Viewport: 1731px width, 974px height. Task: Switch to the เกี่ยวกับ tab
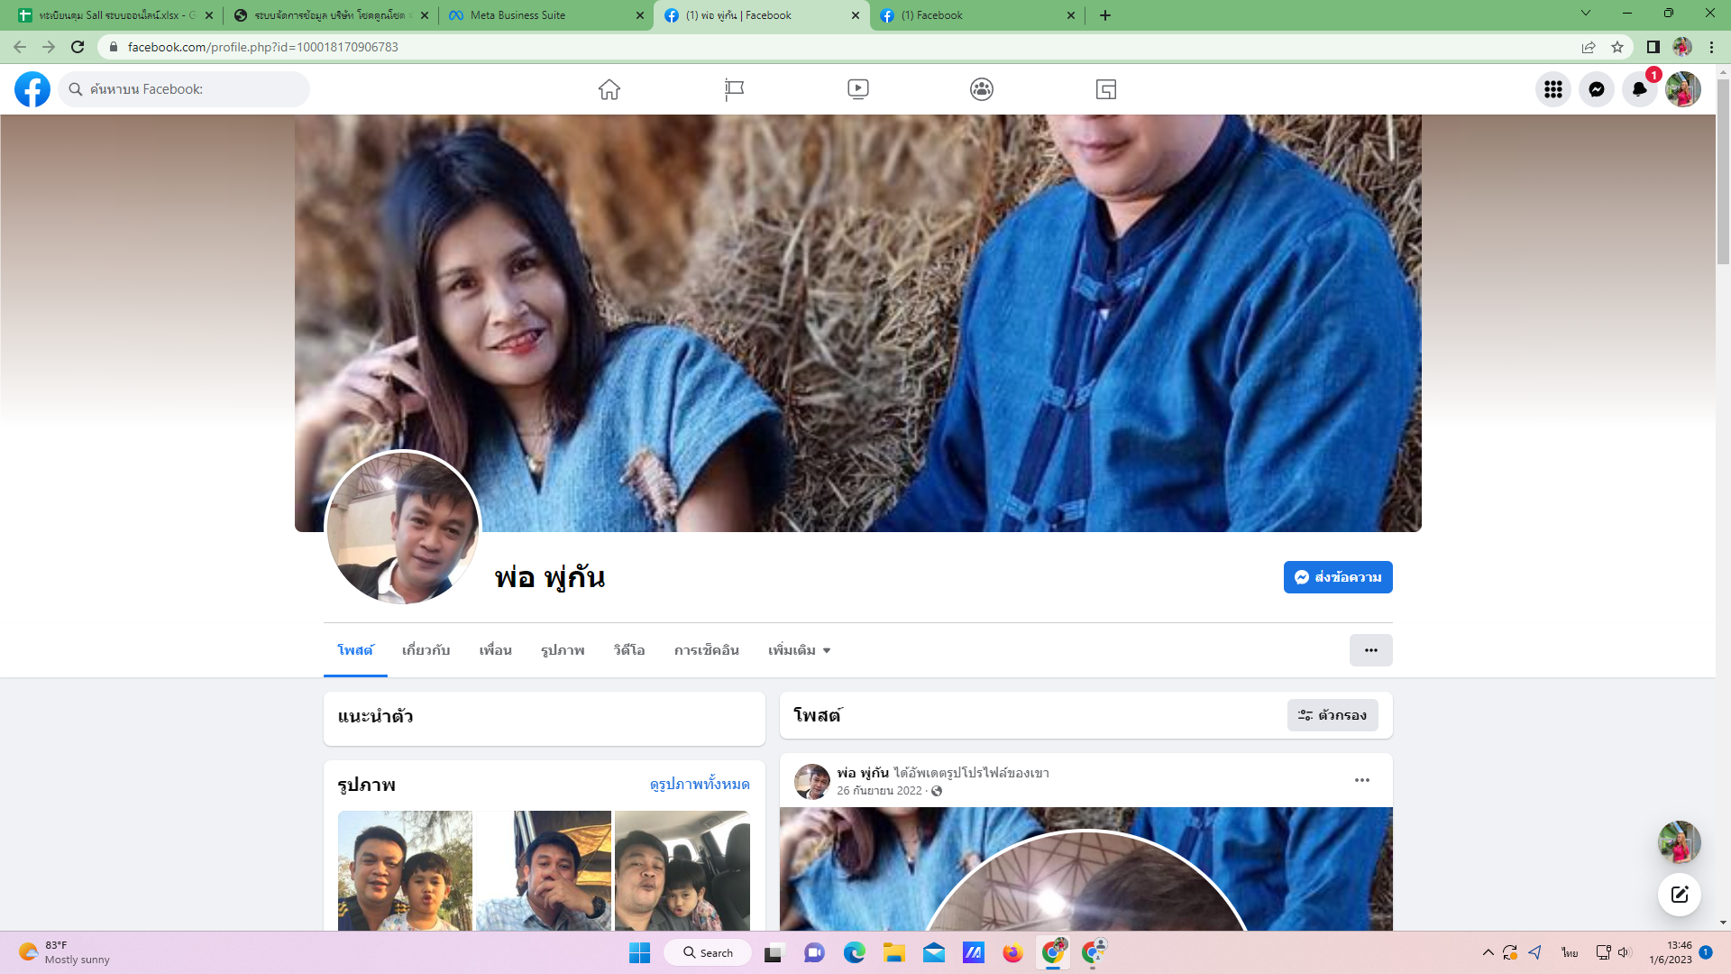426,650
